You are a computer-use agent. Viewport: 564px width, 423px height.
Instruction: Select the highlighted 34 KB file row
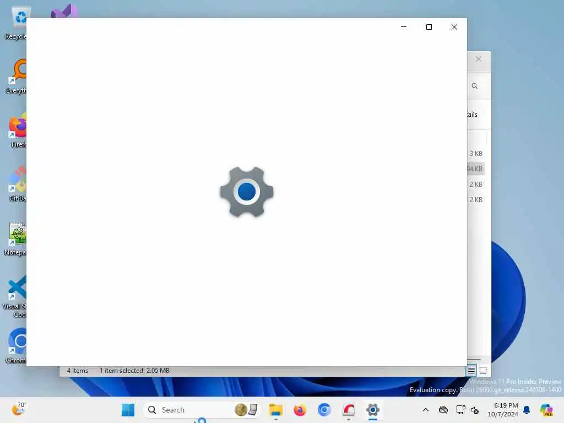tap(476, 169)
